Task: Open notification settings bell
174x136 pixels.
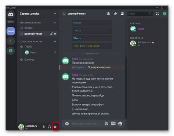Action: pyautogui.click(x=108, y=14)
